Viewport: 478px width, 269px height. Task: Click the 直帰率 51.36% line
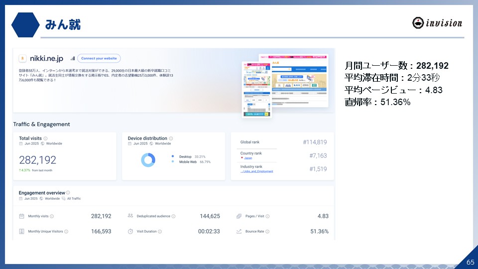[x=377, y=102]
